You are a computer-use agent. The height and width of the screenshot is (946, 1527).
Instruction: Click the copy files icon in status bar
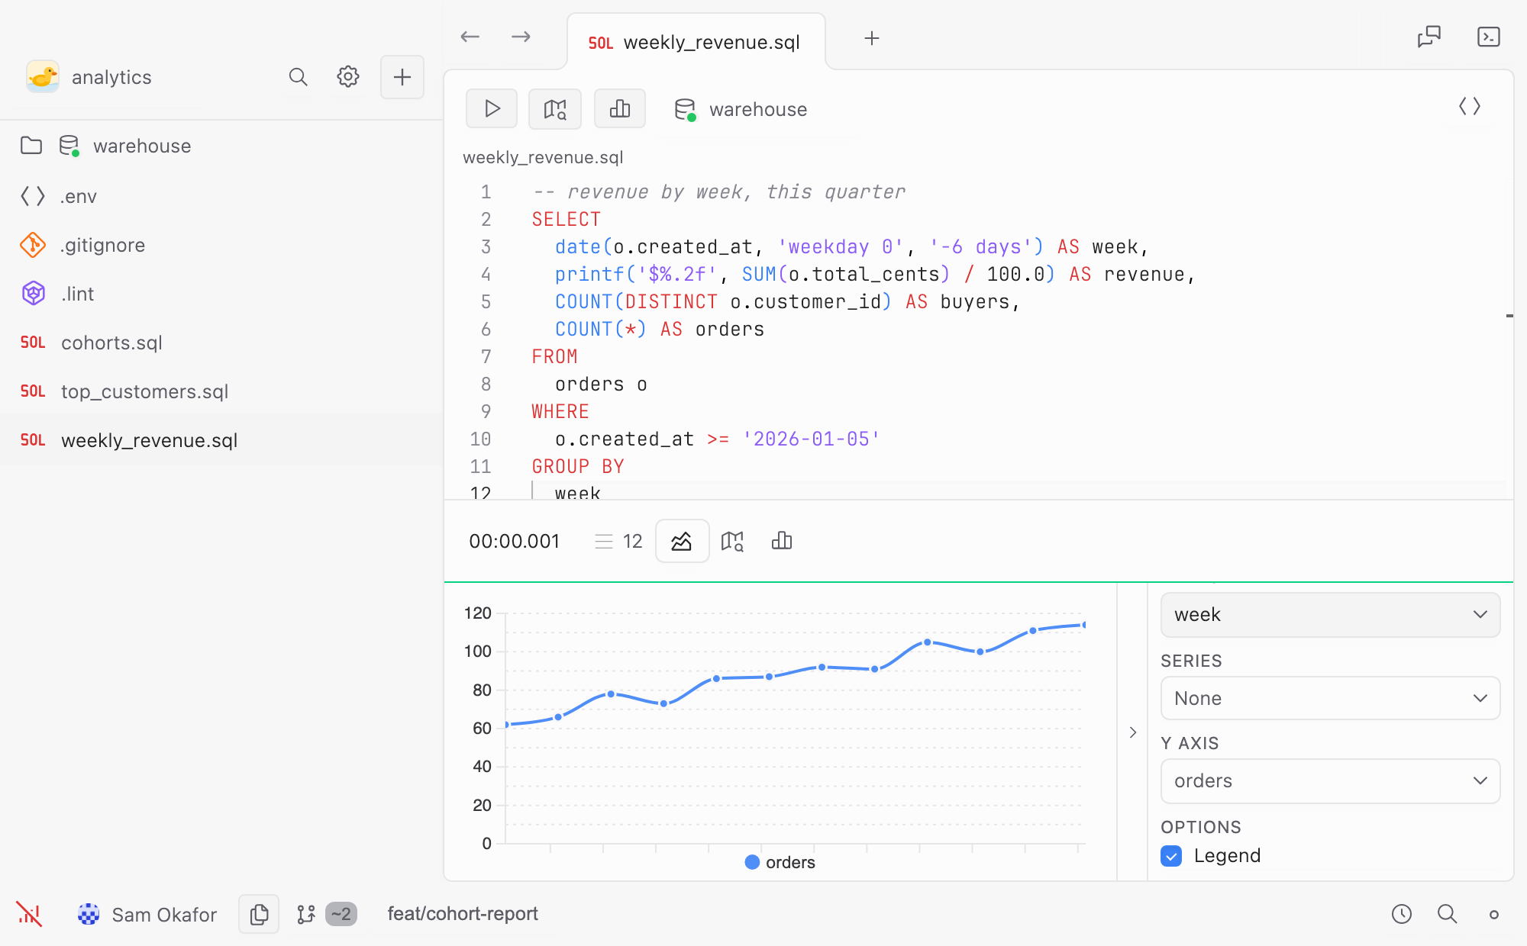[259, 914]
